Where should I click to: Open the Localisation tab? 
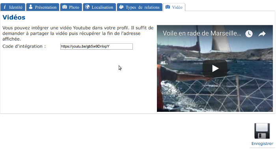tap(99, 7)
